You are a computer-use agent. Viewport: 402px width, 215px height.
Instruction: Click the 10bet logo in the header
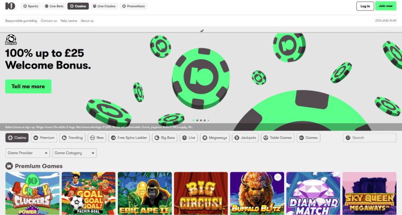pos(10,6)
